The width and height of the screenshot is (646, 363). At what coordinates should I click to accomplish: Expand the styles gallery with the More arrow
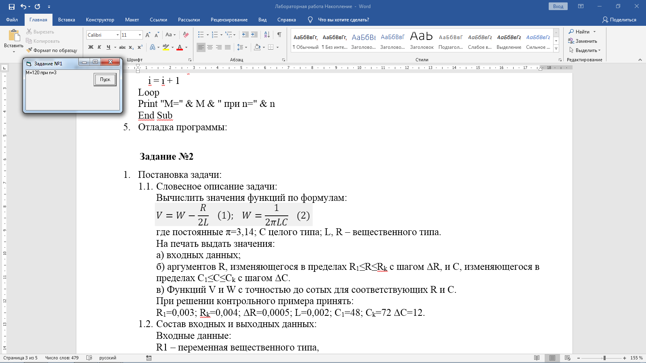(x=556, y=49)
